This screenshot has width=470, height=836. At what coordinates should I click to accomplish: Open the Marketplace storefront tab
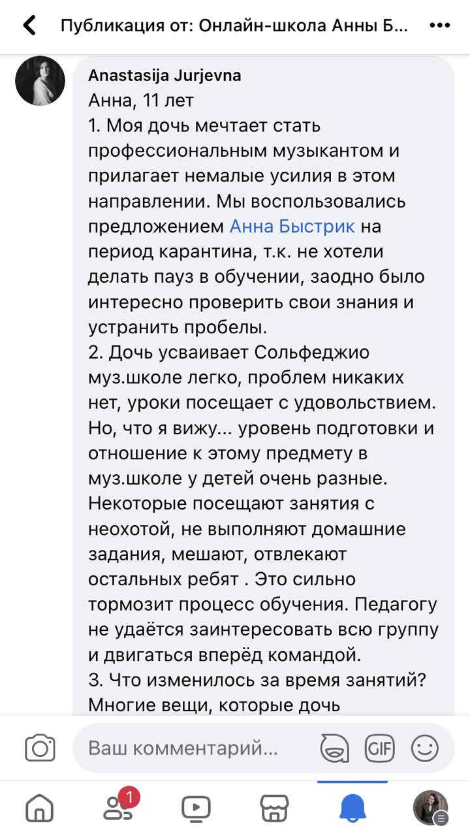(274, 809)
